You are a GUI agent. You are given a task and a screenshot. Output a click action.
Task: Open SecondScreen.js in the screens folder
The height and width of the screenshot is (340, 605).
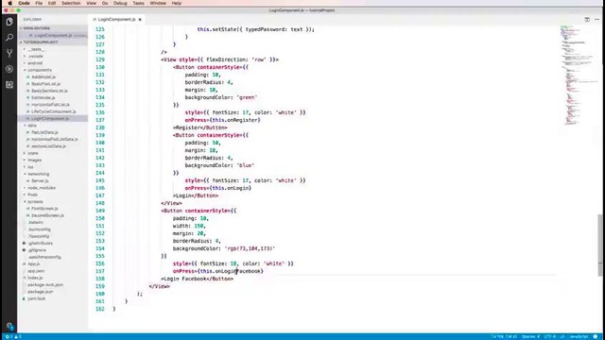[x=47, y=216]
